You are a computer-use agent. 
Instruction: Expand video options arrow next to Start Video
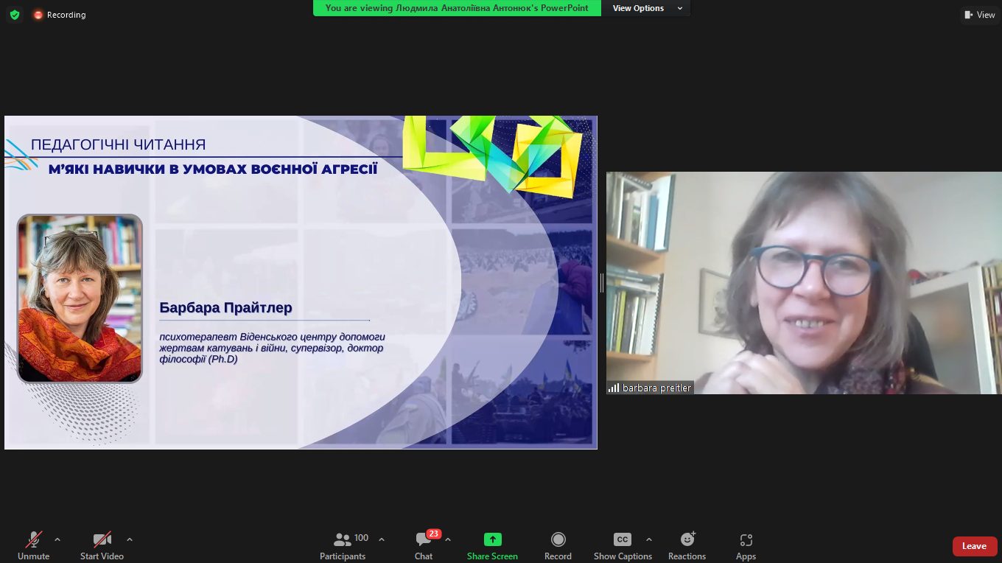[130, 539]
